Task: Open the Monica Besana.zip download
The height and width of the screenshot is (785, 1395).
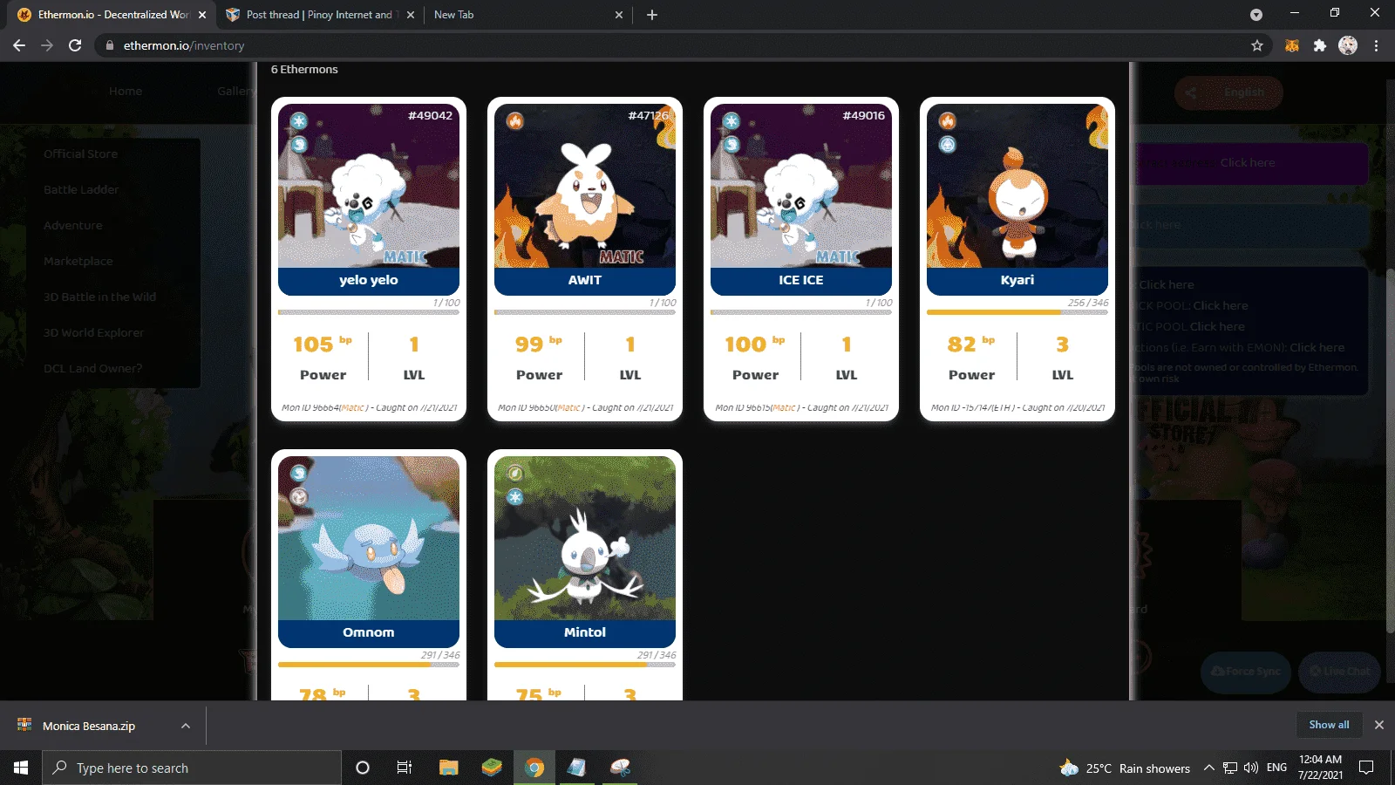Action: point(87,726)
